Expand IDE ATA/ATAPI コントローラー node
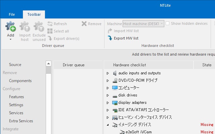The height and width of the screenshot is (134, 215). 108,110
